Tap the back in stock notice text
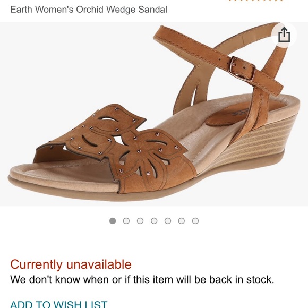Screen dimensions: 308x308 point(142,279)
